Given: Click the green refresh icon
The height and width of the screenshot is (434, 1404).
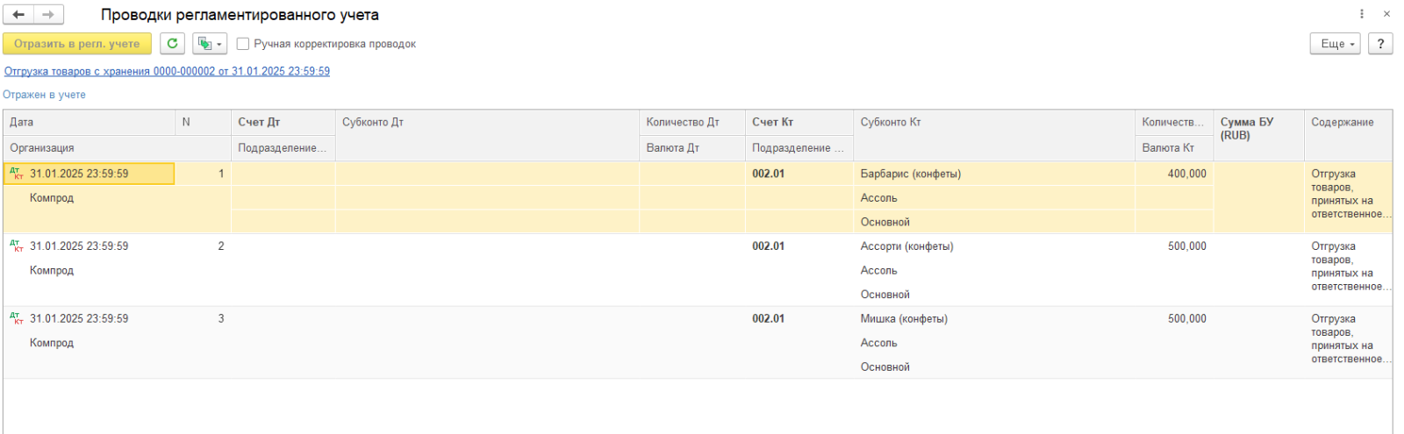Looking at the screenshot, I should click(172, 44).
